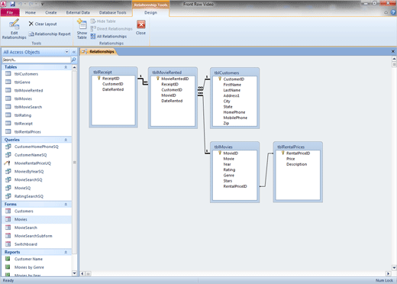Image resolution: width=397 pixels, height=284 pixels.
Task: Close the Relationships design view via ribbon Close
Action: 140,27
